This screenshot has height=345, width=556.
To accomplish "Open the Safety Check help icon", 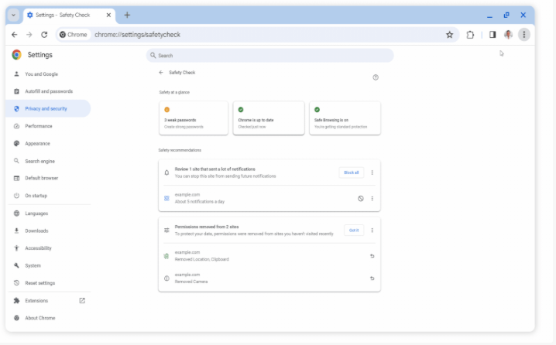I will (376, 77).
